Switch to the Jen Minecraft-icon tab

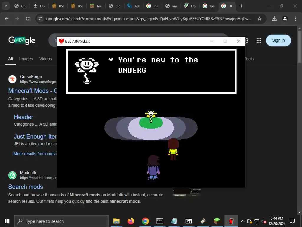(x=96, y=6)
